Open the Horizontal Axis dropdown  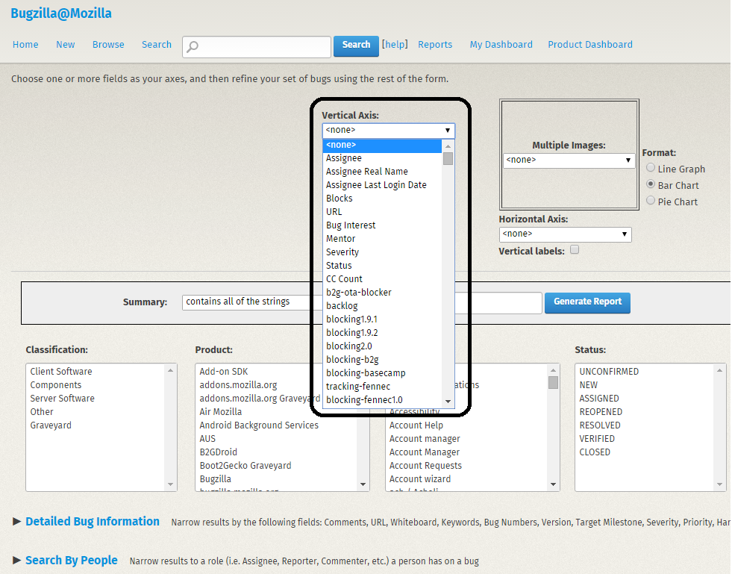(566, 234)
